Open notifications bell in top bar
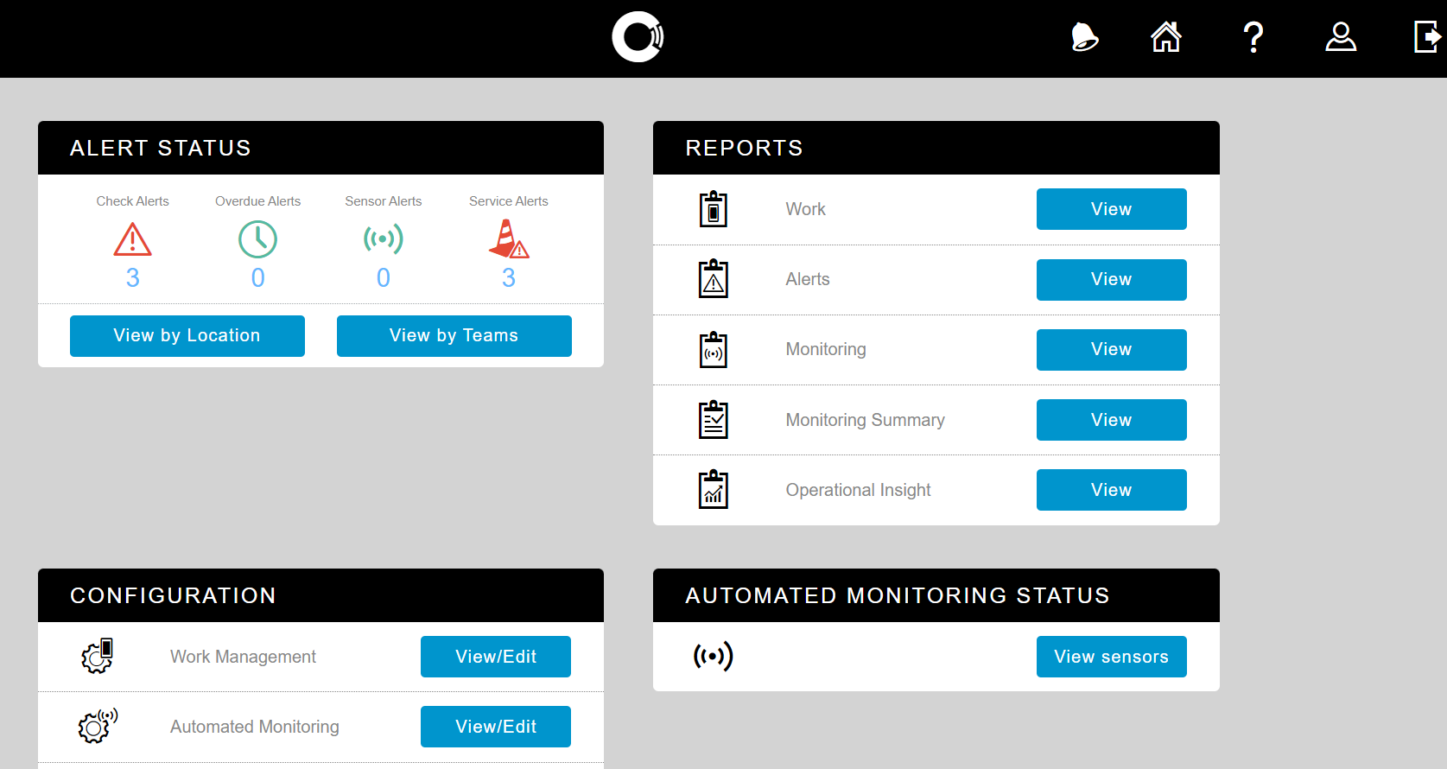The height and width of the screenshot is (769, 1447). (x=1084, y=37)
